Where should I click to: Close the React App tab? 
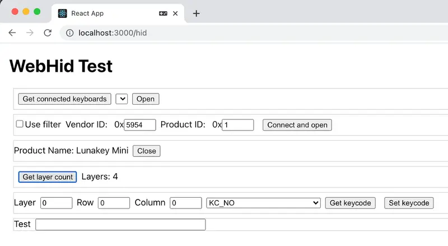(175, 13)
